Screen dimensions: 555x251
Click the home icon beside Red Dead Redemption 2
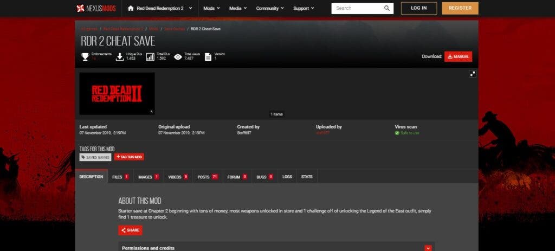click(x=131, y=8)
